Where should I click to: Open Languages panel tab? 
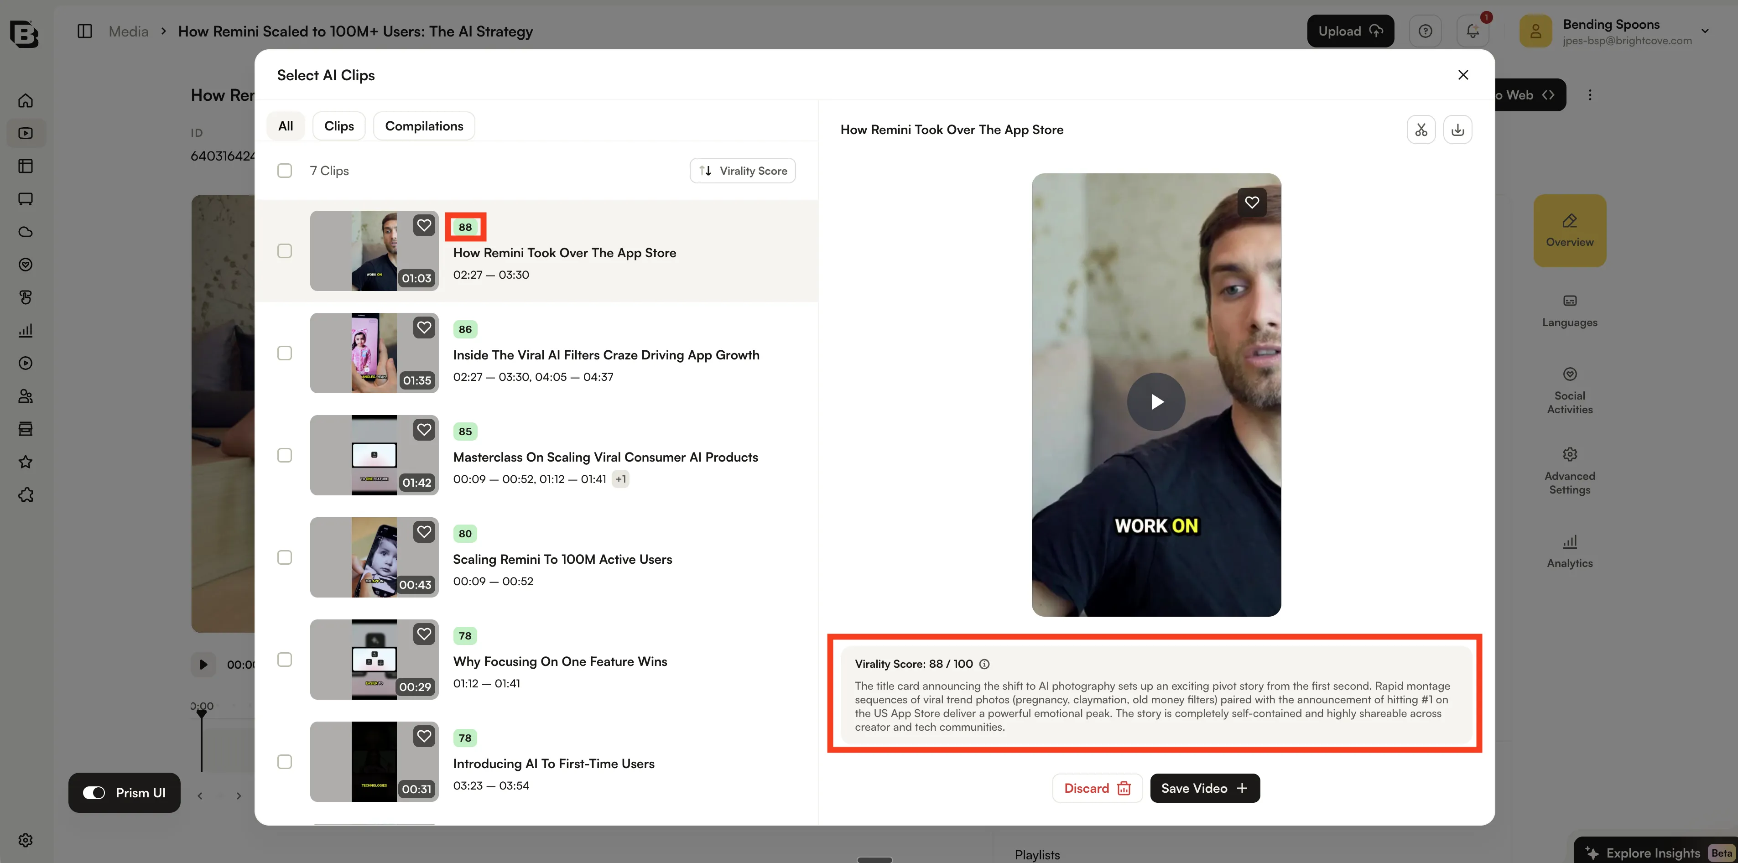(1569, 311)
